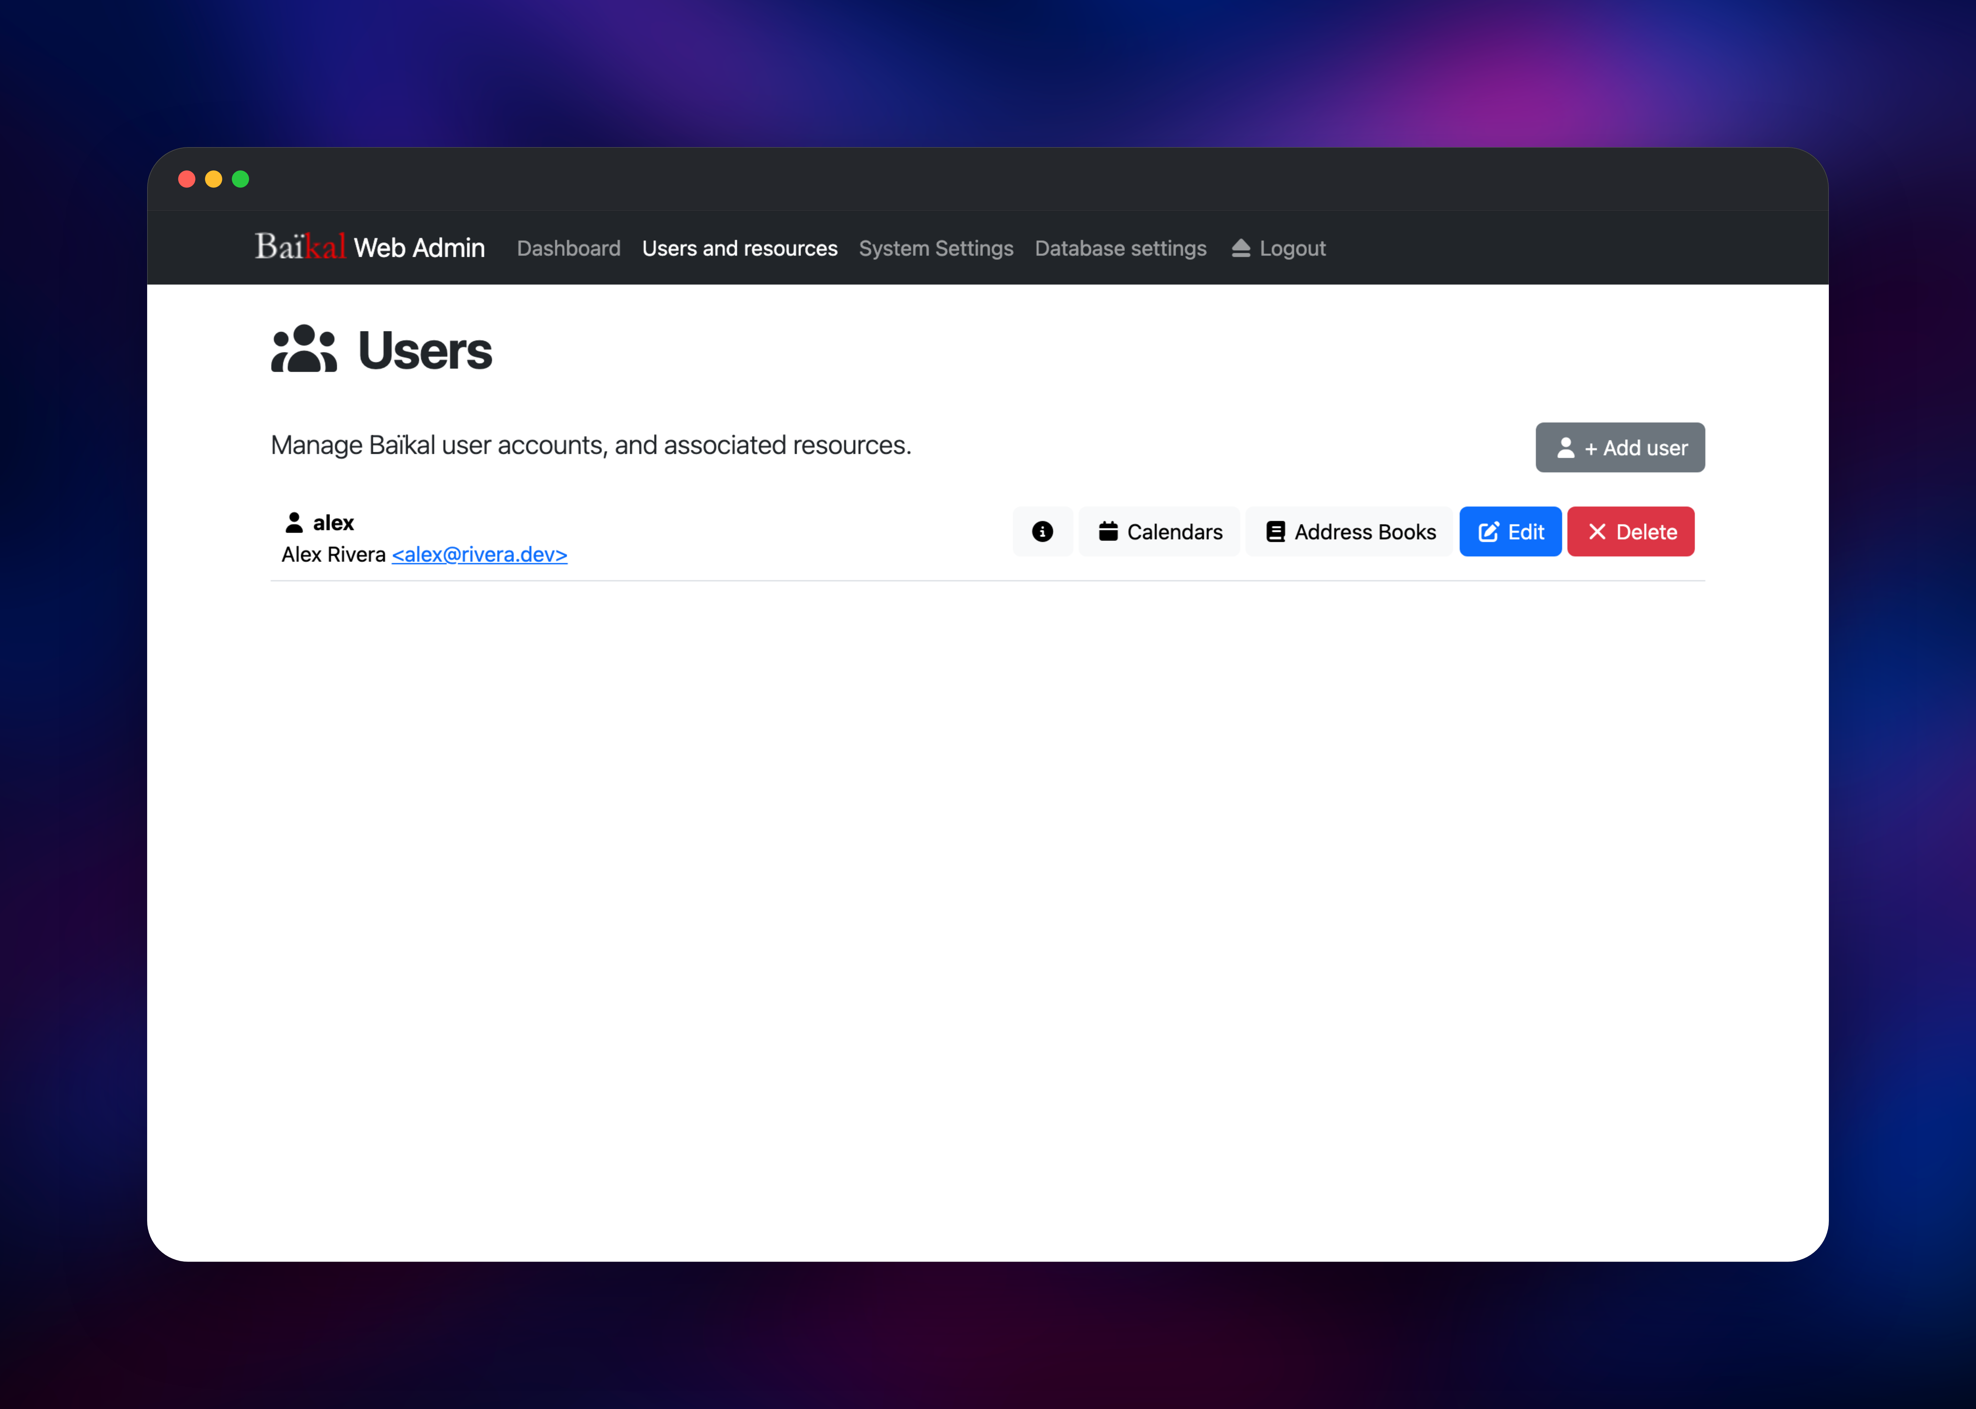This screenshot has height=1409, width=1976.
Task: Click the Users group icon in heading
Action: pyautogui.click(x=304, y=349)
